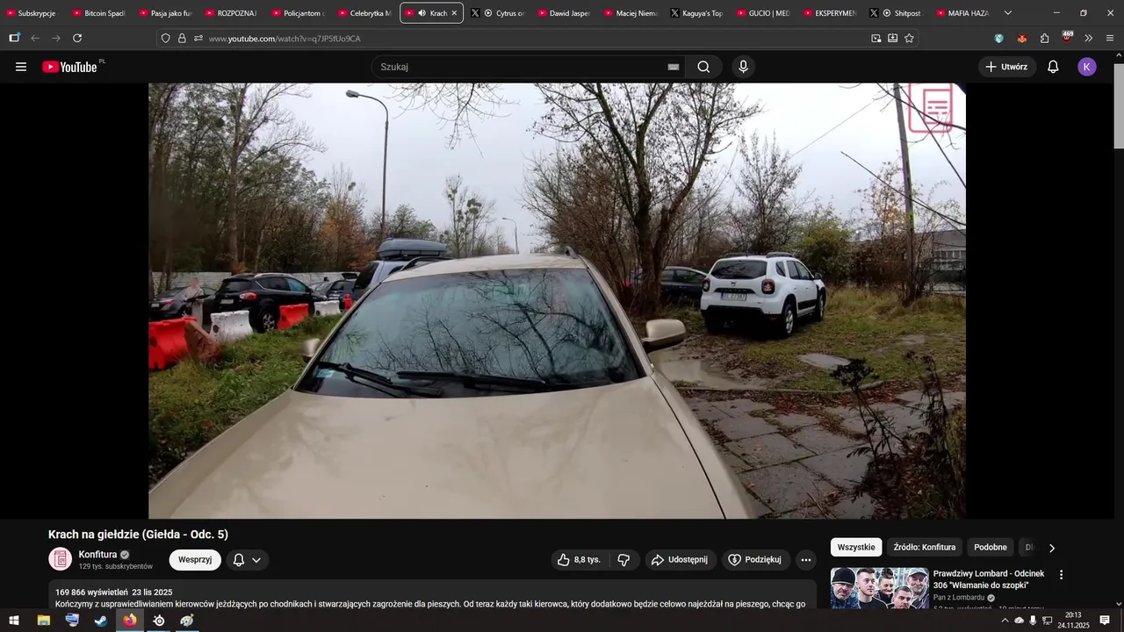Click the Udostępnij share button

(x=681, y=560)
